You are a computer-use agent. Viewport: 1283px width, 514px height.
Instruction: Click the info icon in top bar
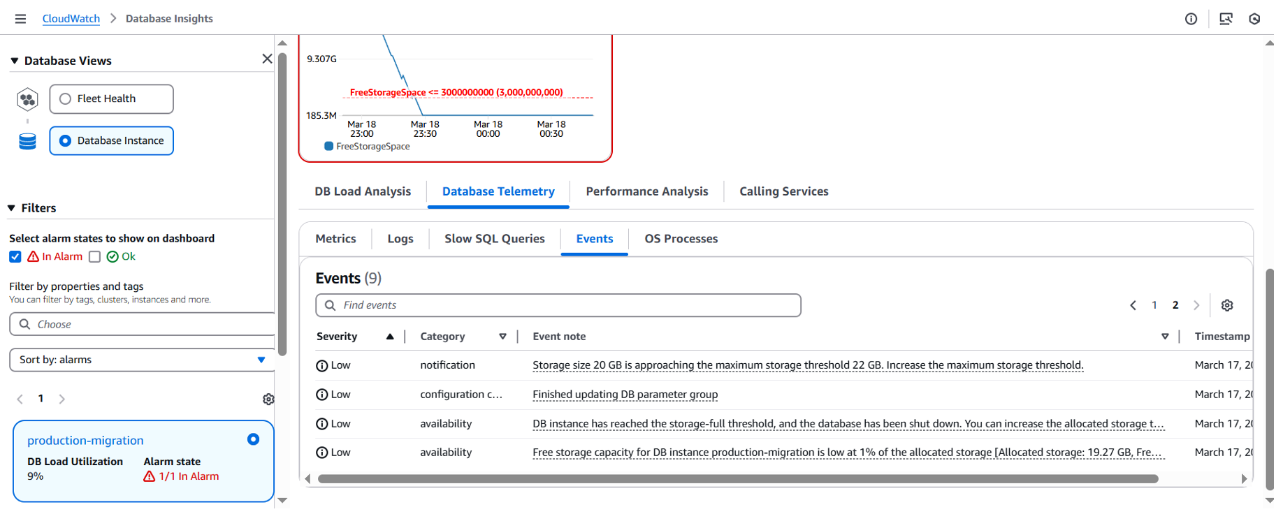(x=1191, y=19)
